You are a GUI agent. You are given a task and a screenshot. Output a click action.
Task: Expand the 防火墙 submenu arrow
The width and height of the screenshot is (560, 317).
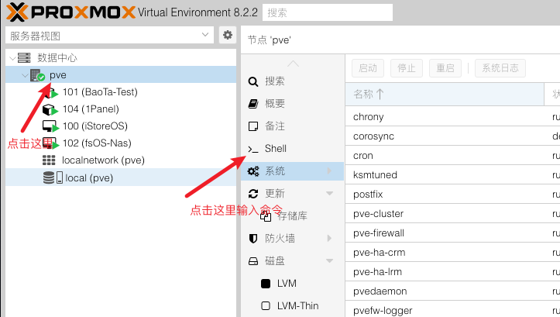pyautogui.click(x=329, y=239)
